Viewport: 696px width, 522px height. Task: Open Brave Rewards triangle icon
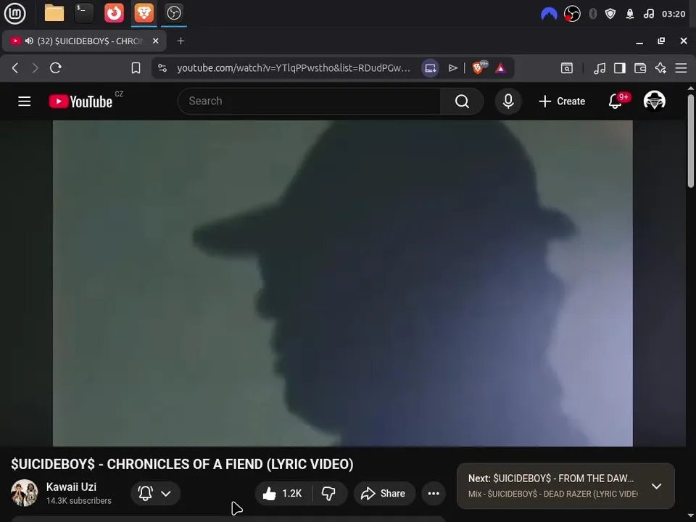point(501,68)
